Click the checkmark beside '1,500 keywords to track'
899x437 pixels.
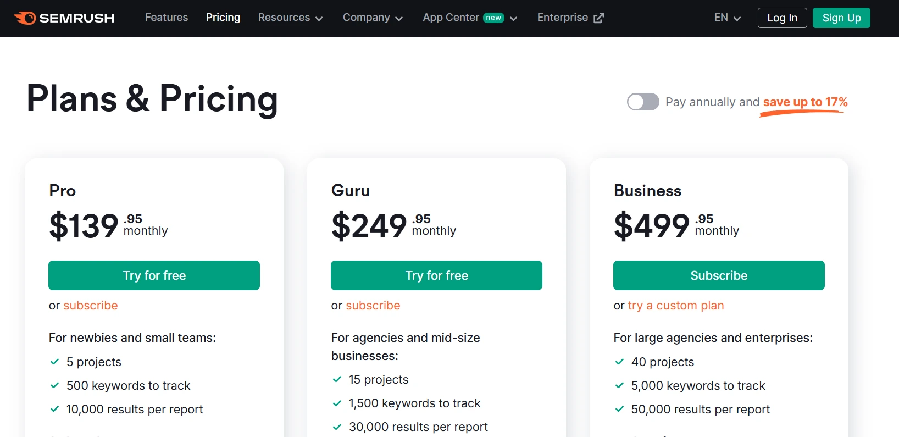[337, 403]
